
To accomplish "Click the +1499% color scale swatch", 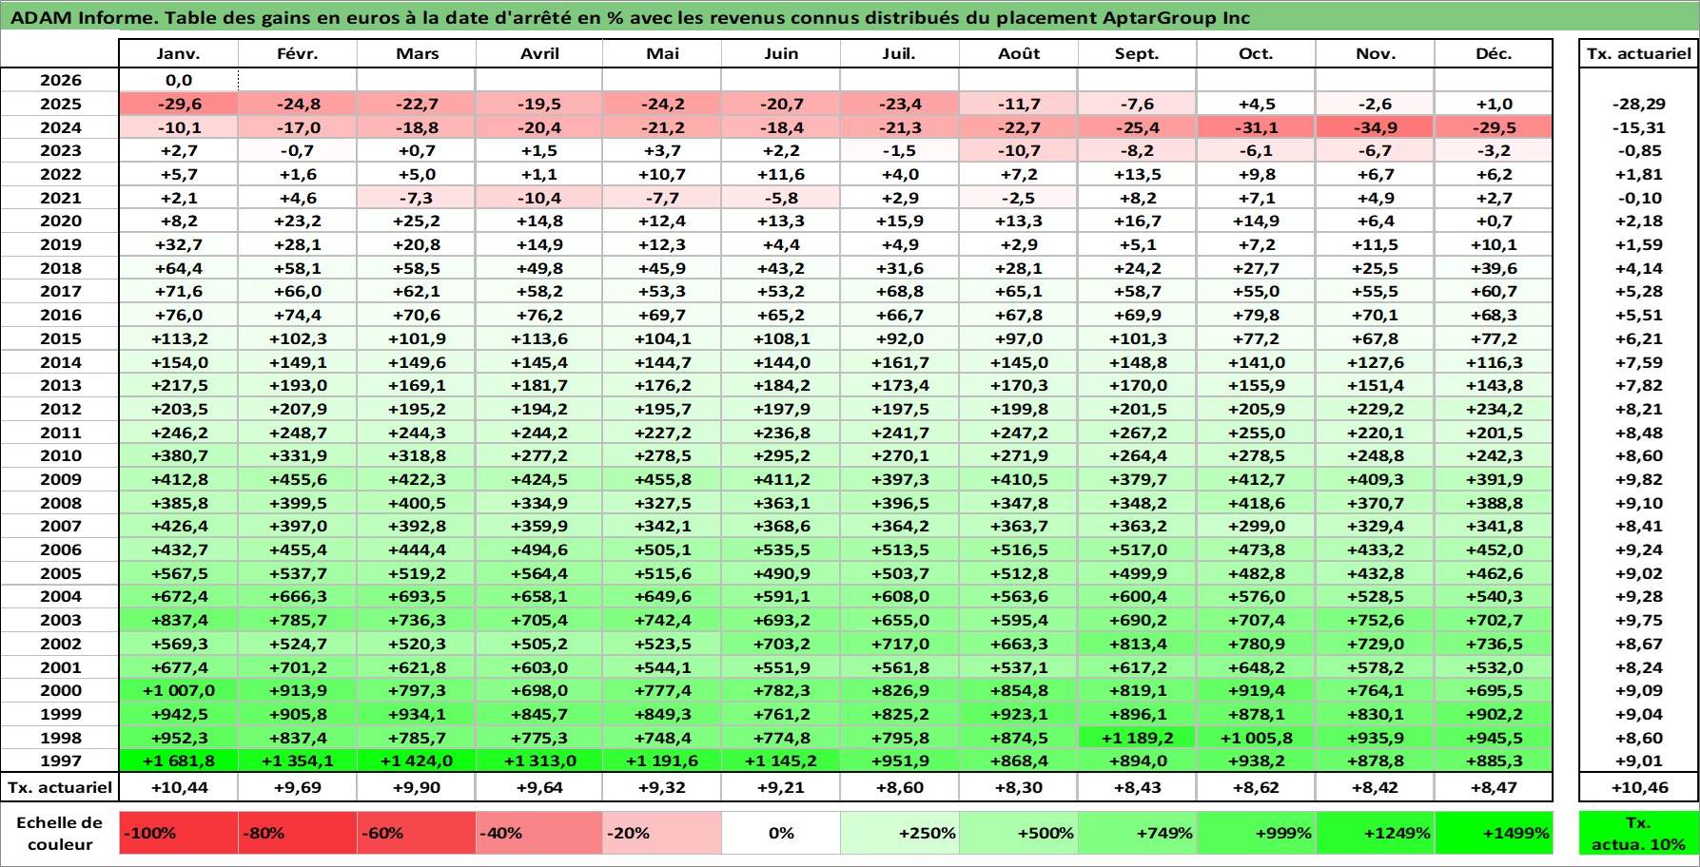I will point(1494,833).
